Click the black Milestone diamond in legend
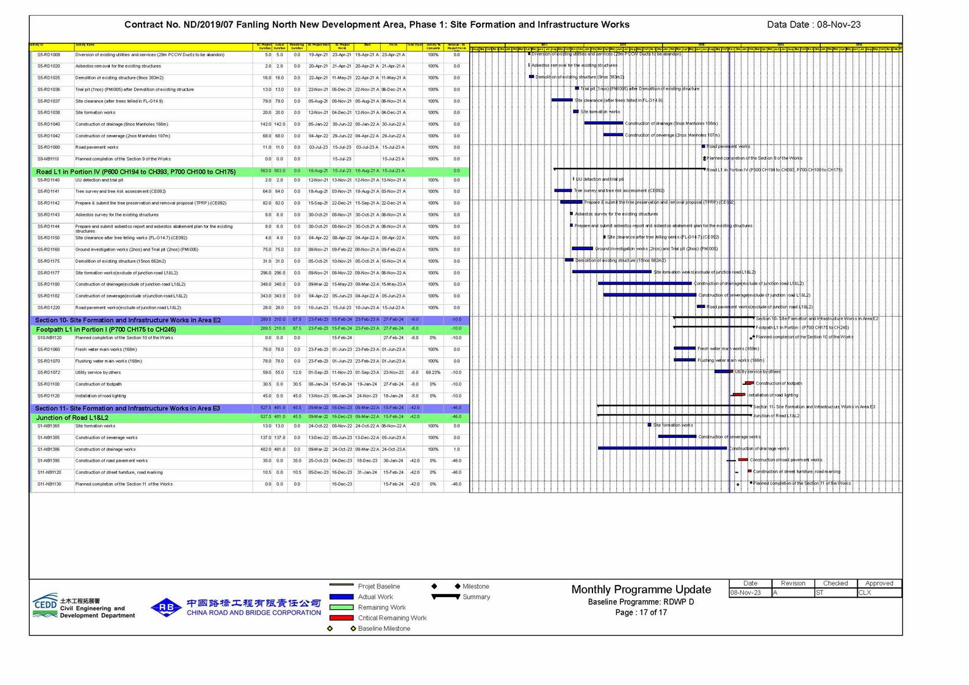This screenshot has height=685, width=969. (458, 586)
